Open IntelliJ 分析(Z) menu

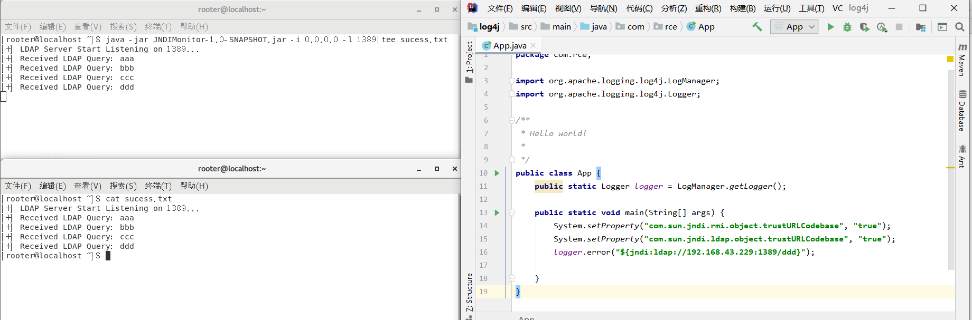point(674,8)
